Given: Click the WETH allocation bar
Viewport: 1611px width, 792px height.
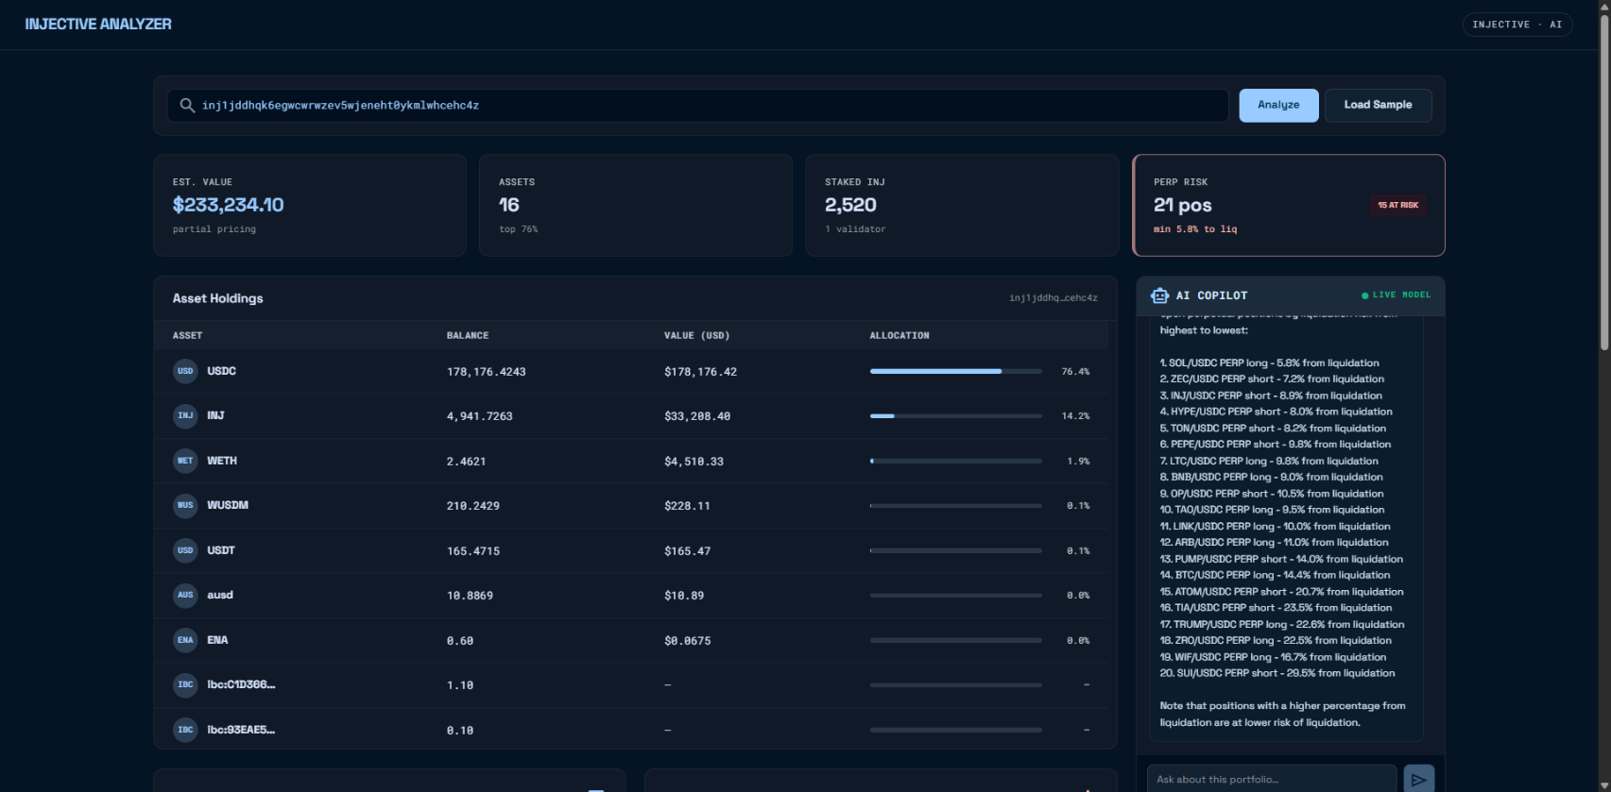Looking at the screenshot, I should [955, 461].
